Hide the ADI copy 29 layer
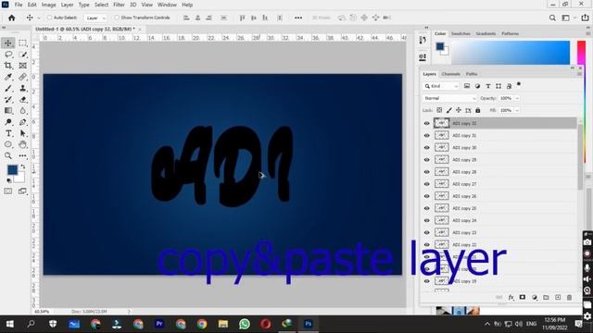 pyautogui.click(x=427, y=160)
